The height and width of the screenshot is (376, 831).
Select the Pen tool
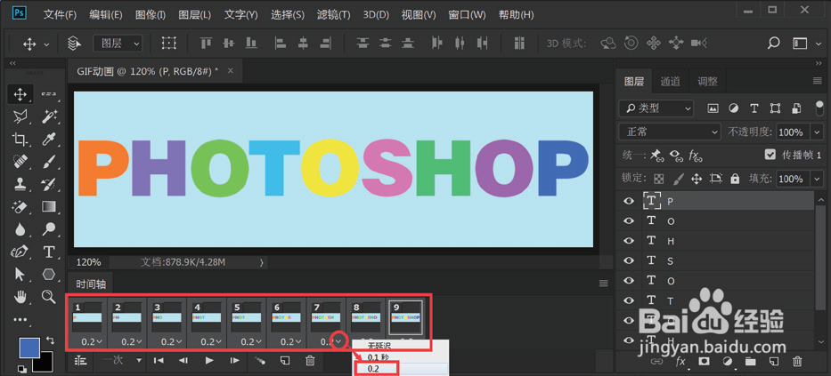20,252
